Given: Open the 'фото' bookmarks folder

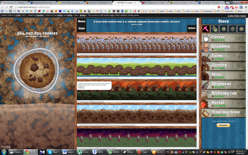Looking at the screenshot, I should (238, 11).
